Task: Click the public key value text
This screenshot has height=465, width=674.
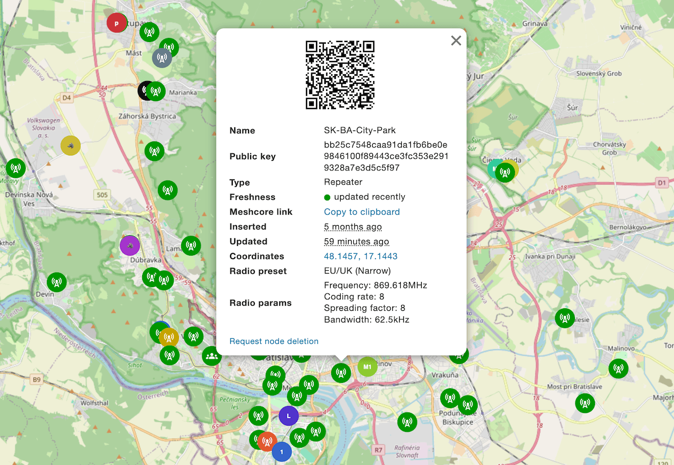Action: pyautogui.click(x=386, y=156)
